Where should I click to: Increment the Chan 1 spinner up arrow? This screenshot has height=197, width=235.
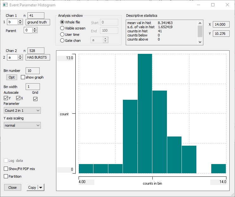pyautogui.click(x=20, y=21)
